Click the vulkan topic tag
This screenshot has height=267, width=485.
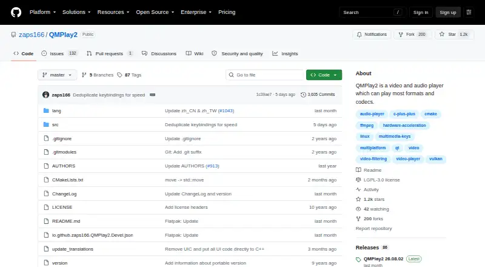click(435, 159)
